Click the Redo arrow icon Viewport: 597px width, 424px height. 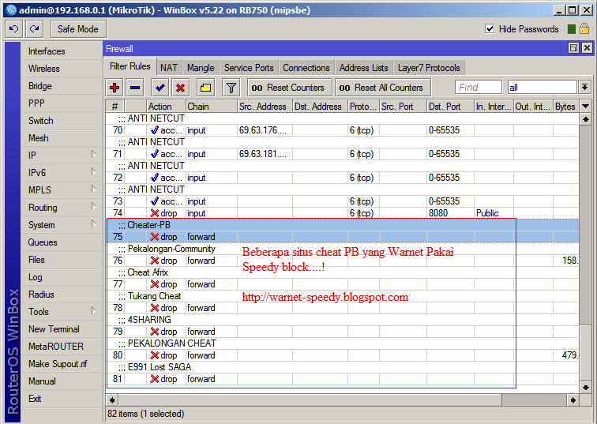pos(35,29)
